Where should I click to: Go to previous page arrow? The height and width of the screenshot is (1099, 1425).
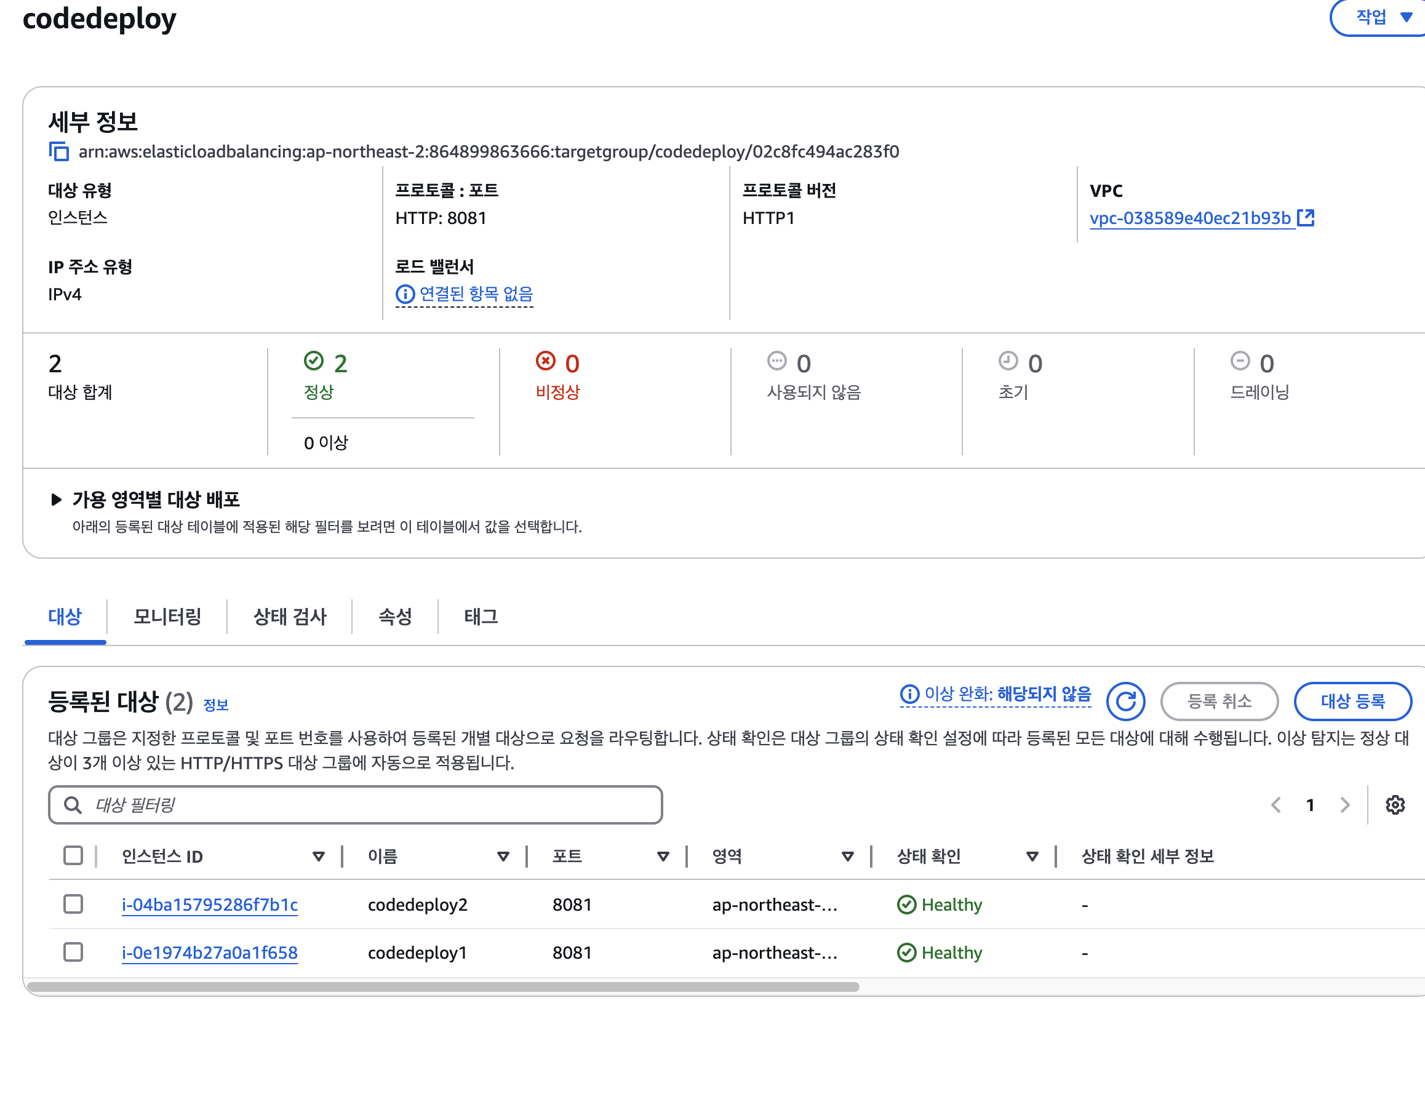point(1276,805)
